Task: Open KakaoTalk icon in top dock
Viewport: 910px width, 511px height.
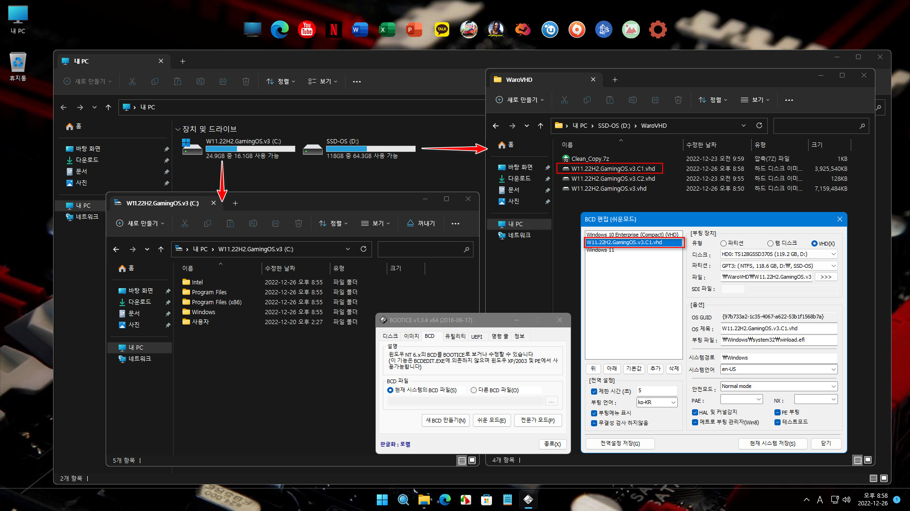Action: click(442, 29)
